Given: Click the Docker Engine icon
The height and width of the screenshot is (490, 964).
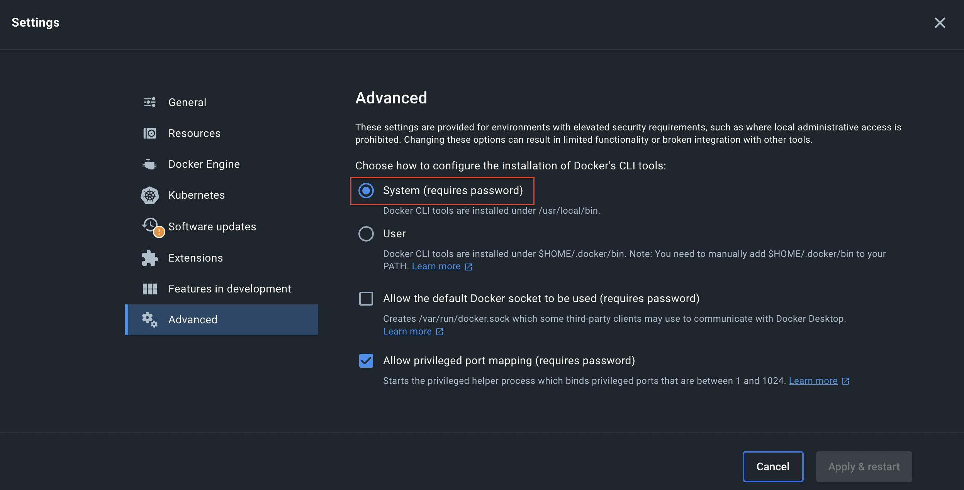Looking at the screenshot, I should [x=150, y=164].
